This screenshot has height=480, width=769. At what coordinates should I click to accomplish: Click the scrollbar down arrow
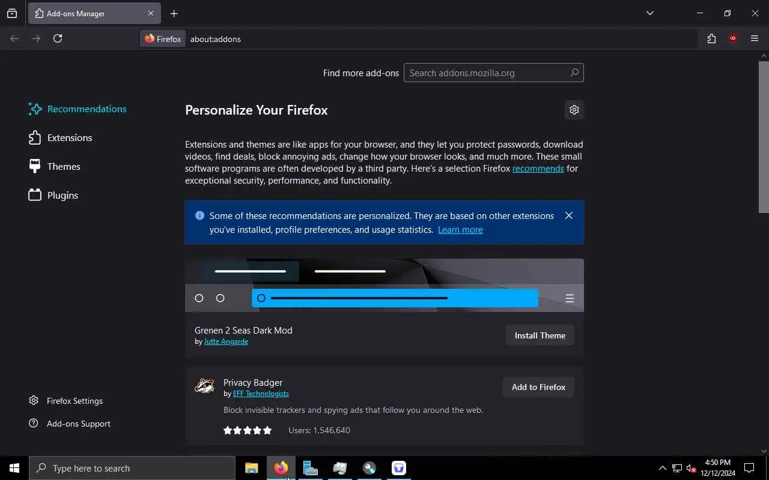coord(764,451)
